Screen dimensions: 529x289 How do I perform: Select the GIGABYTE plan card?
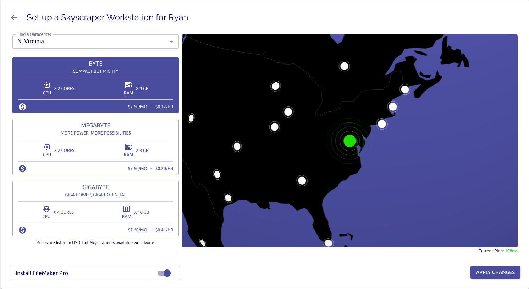coord(95,208)
